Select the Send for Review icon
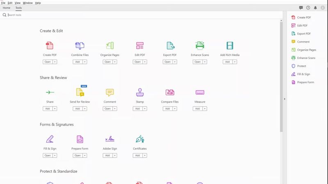This screenshot has height=184, width=328. pyautogui.click(x=80, y=92)
